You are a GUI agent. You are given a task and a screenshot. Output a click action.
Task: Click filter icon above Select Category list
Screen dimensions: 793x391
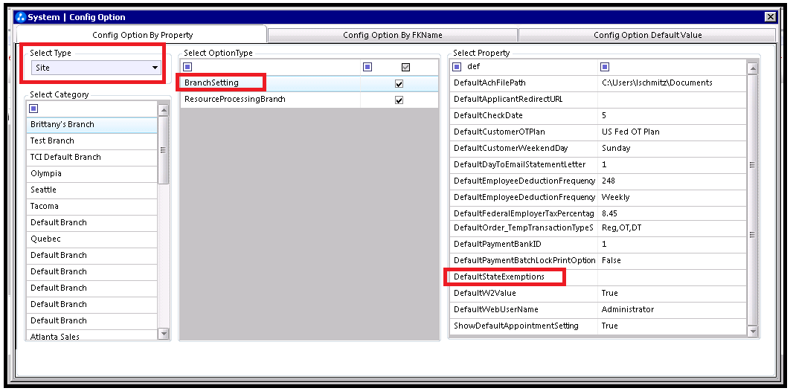click(x=34, y=109)
